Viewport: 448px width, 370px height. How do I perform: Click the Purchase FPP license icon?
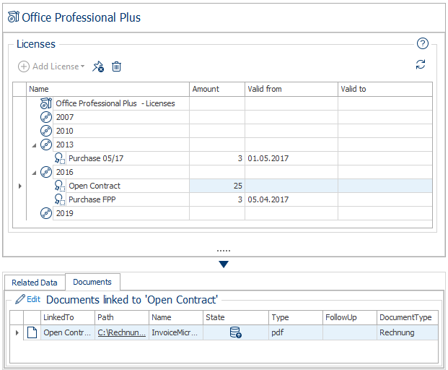pyautogui.click(x=60, y=199)
